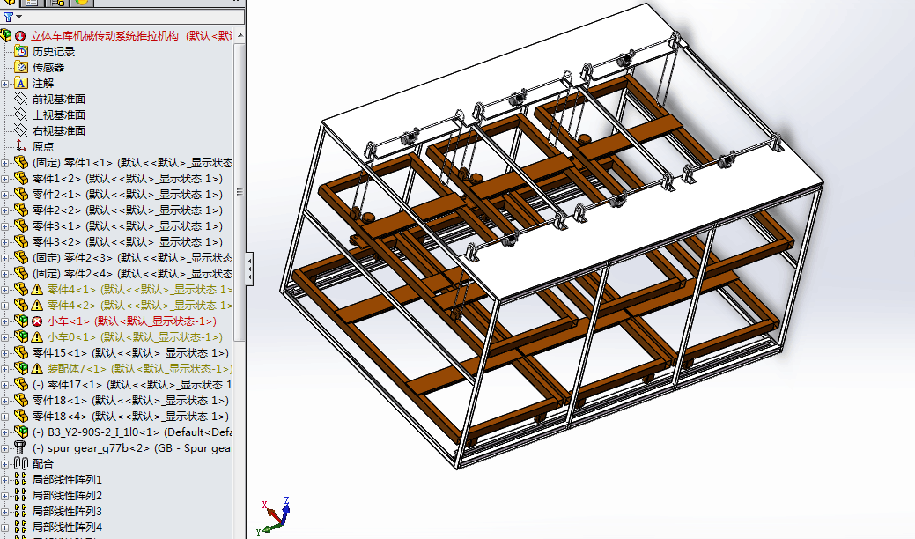
Task: Open the filter dropdown arrow beside funnel
Action: pos(19,17)
